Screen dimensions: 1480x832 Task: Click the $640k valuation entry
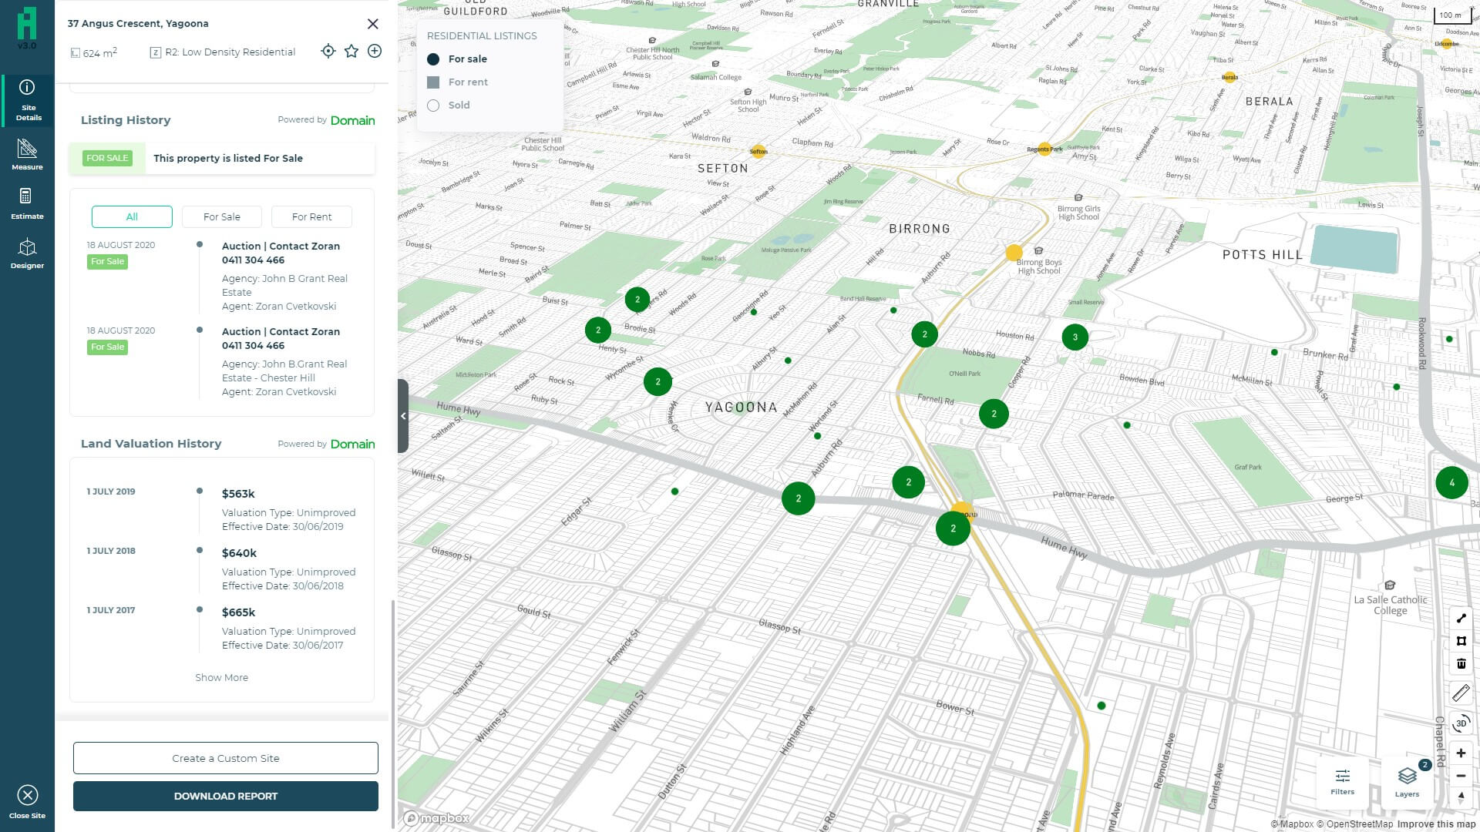[x=239, y=553]
